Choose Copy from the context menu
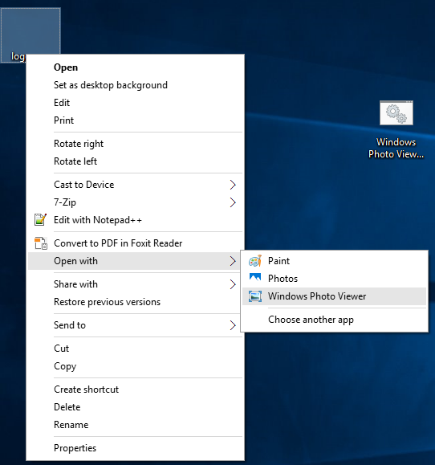The width and height of the screenshot is (435, 465). click(135, 366)
